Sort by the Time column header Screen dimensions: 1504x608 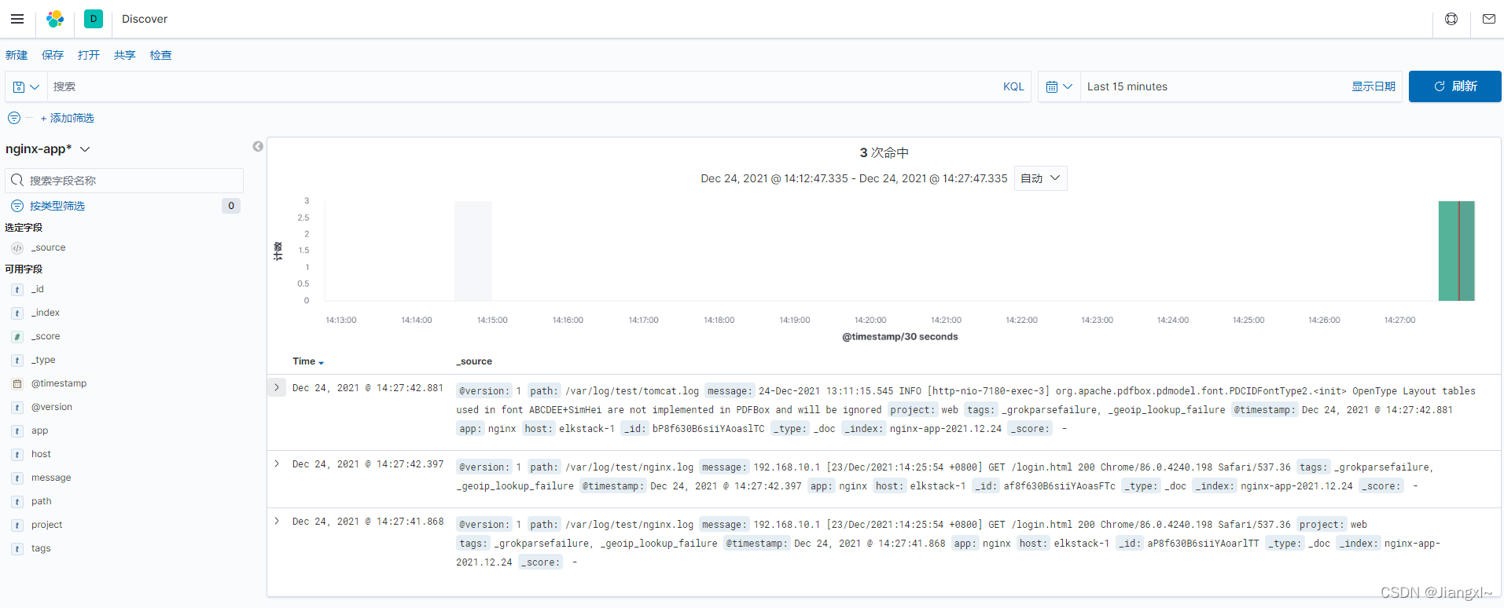[308, 361]
